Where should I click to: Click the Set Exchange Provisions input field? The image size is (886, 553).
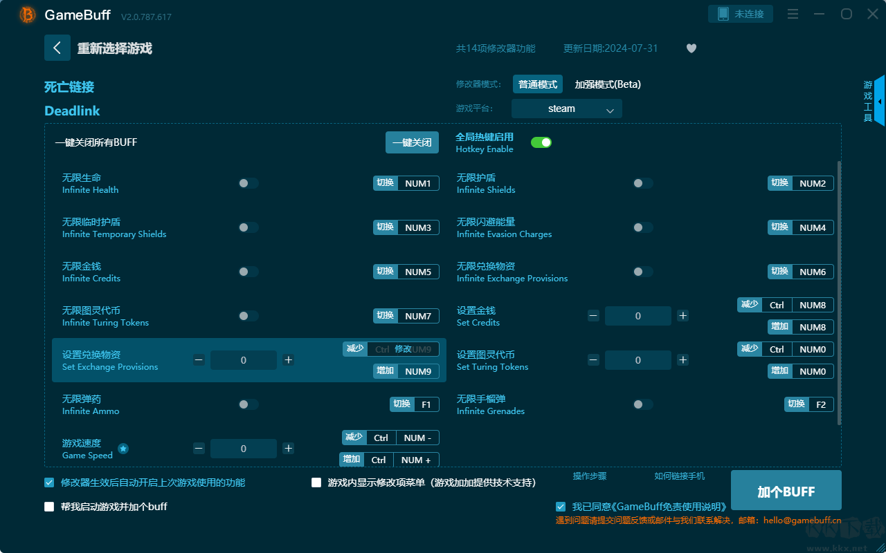tap(244, 360)
